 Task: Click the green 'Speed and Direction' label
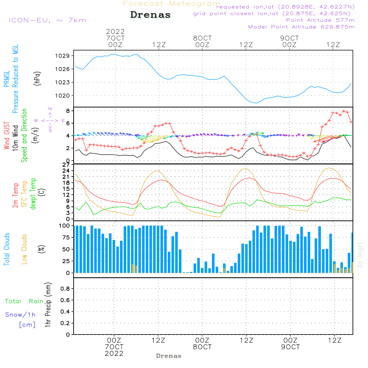[x=24, y=135]
